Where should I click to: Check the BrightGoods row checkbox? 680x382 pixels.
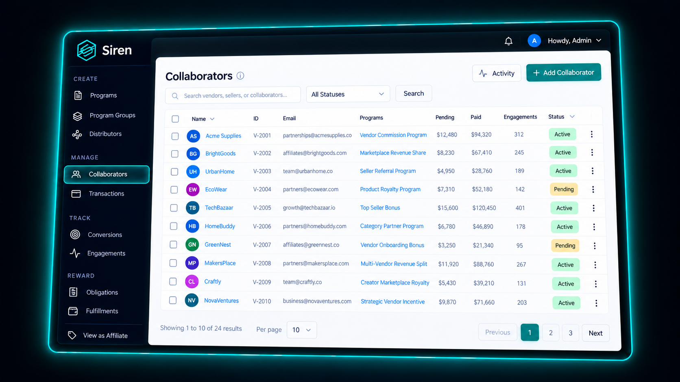click(x=174, y=154)
